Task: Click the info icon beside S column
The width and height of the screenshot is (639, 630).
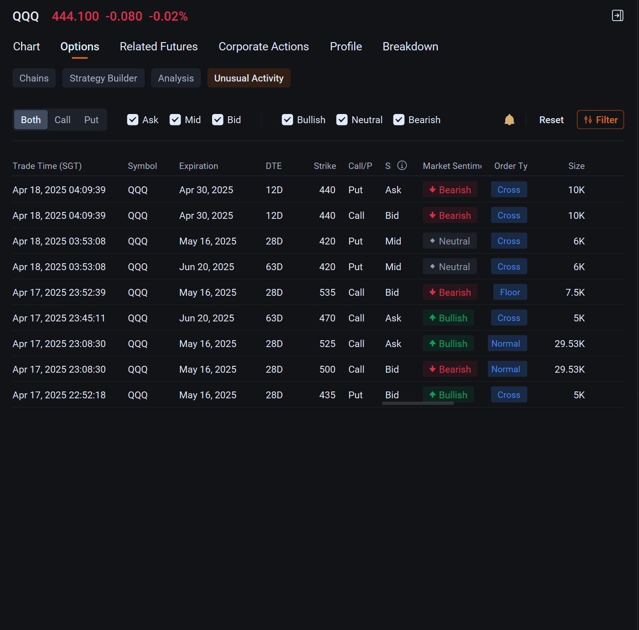Action: pyautogui.click(x=402, y=166)
